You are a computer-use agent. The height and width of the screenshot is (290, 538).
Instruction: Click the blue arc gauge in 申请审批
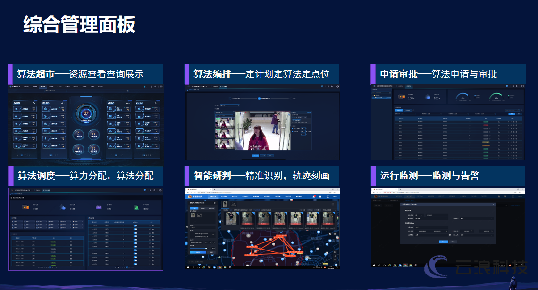[x=463, y=97]
